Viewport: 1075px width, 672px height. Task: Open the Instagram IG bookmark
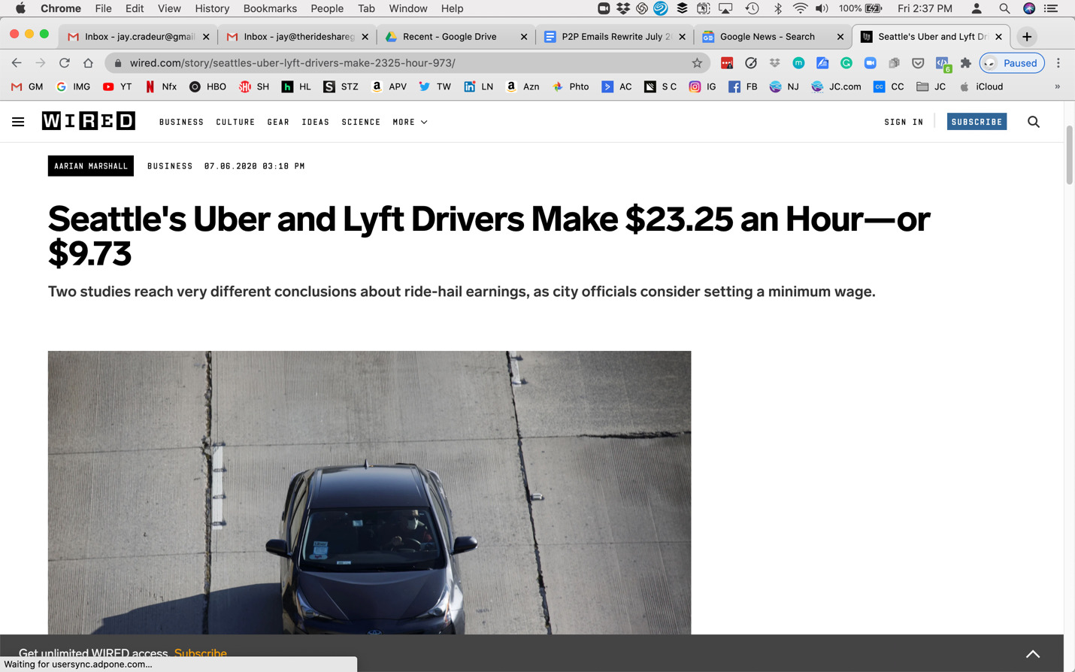pos(703,86)
